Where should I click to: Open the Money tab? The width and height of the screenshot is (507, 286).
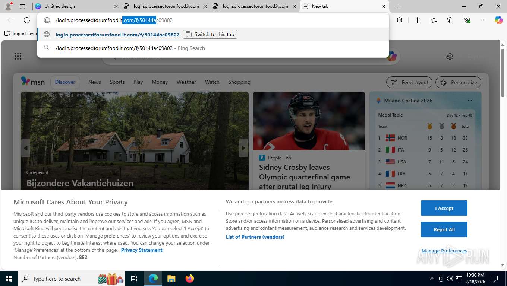click(160, 82)
